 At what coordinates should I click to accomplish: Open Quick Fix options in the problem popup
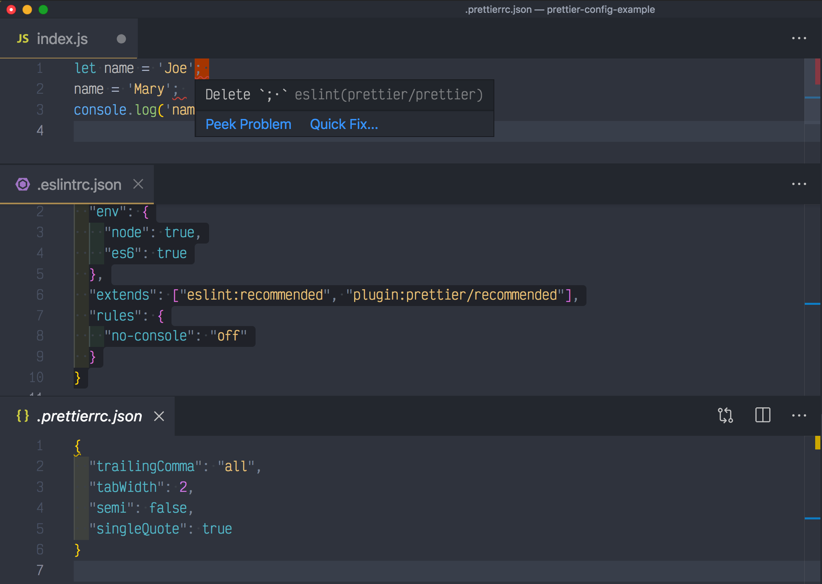(x=343, y=124)
